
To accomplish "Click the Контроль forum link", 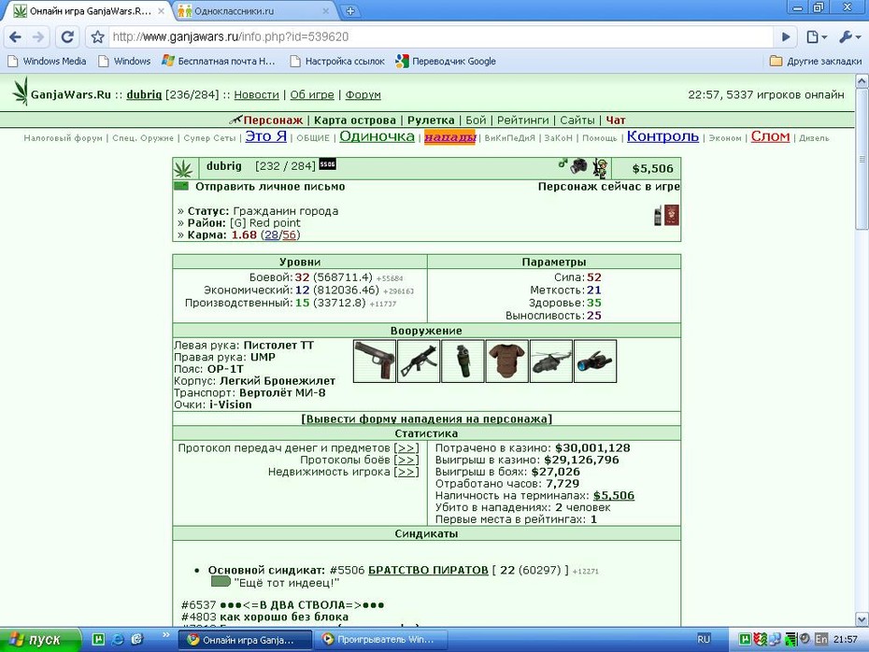I will click(x=662, y=136).
